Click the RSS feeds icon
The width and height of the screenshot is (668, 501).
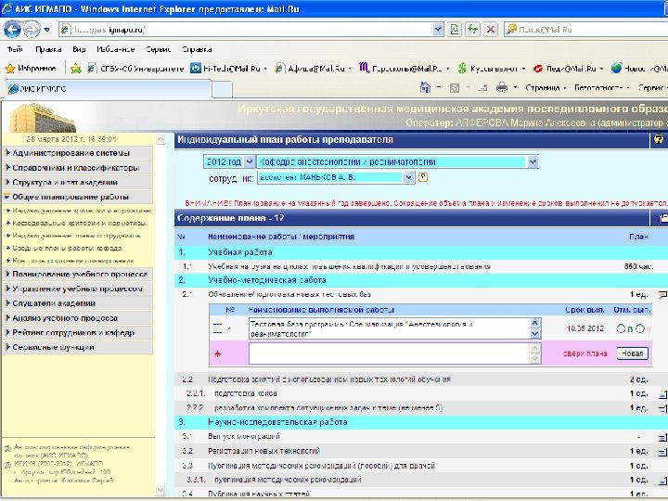455,88
